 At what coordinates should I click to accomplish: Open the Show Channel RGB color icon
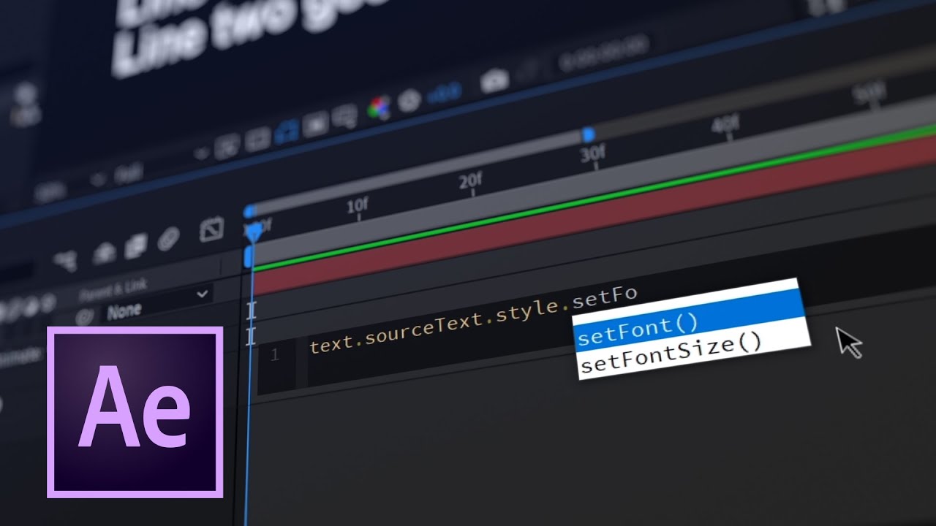378,108
